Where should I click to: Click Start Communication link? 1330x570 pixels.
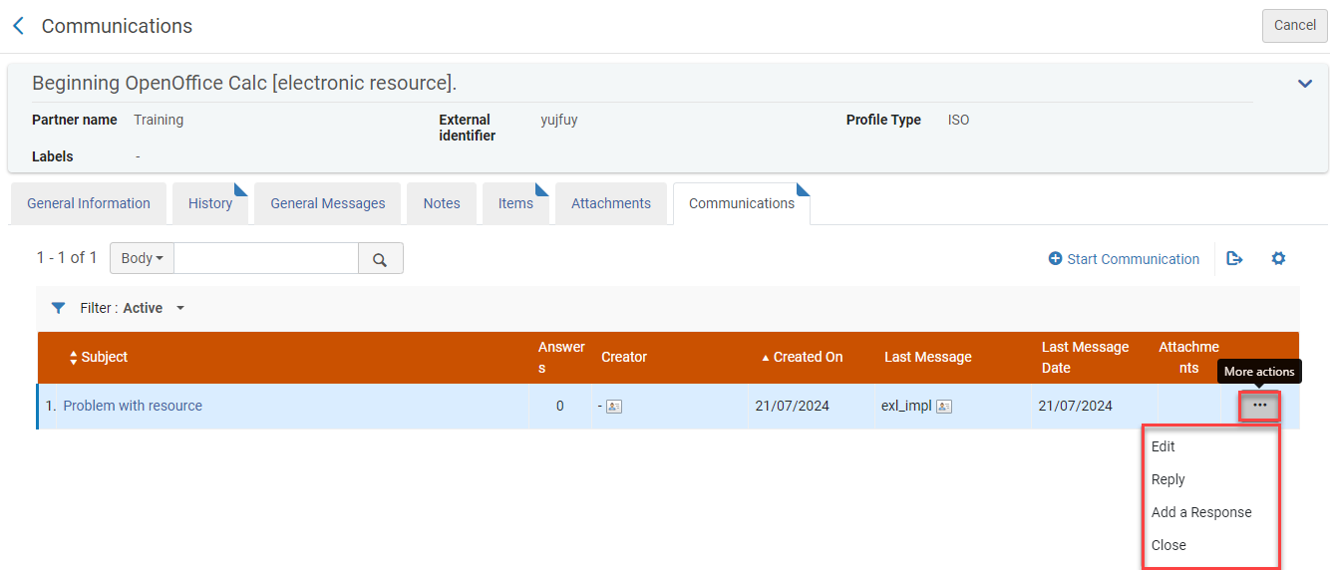[x=1124, y=259]
